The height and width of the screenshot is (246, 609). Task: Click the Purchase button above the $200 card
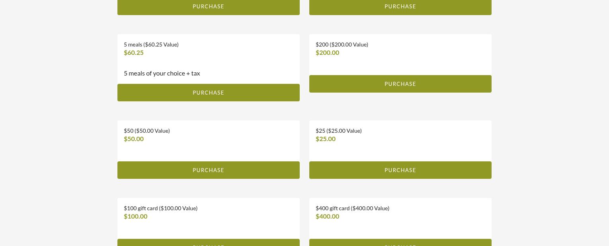400,7
